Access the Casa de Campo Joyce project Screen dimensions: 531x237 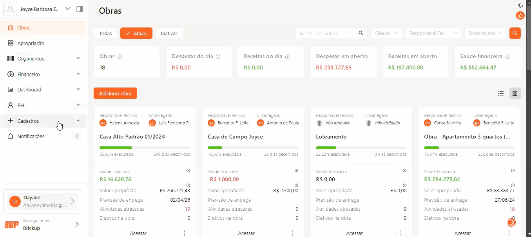246,233
